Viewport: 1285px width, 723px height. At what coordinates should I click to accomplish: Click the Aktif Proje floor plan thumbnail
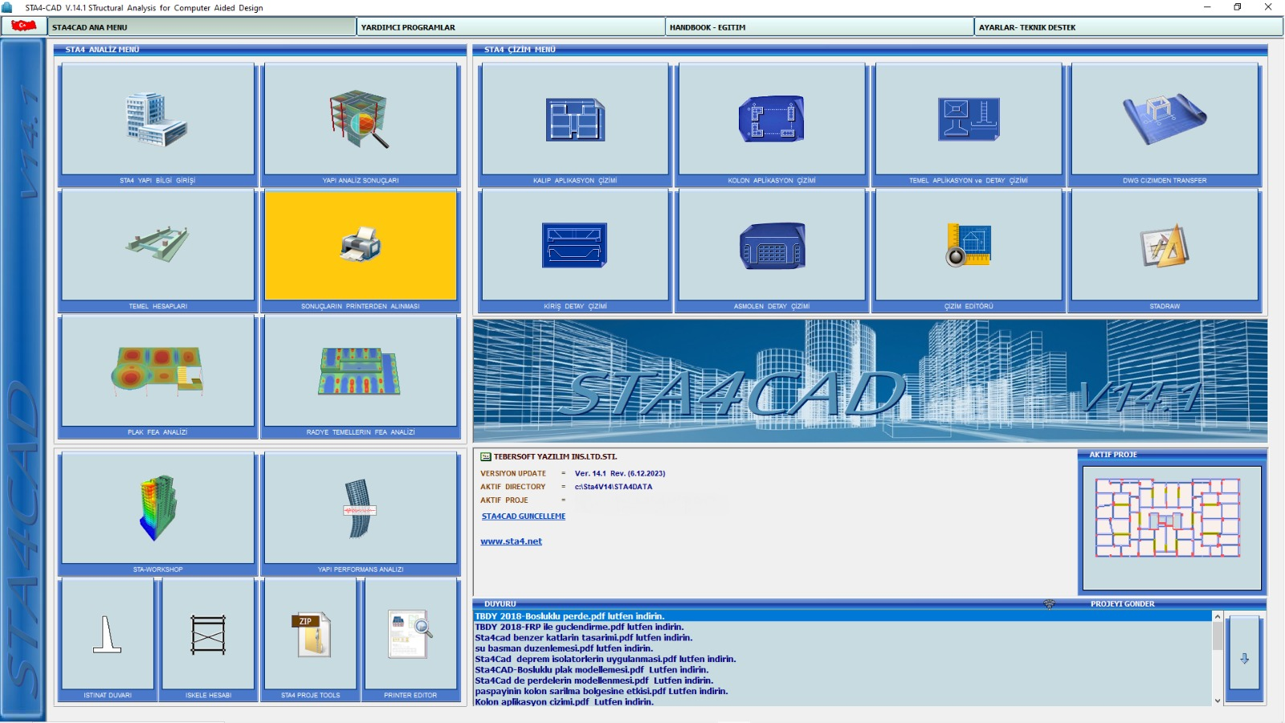[x=1171, y=518]
